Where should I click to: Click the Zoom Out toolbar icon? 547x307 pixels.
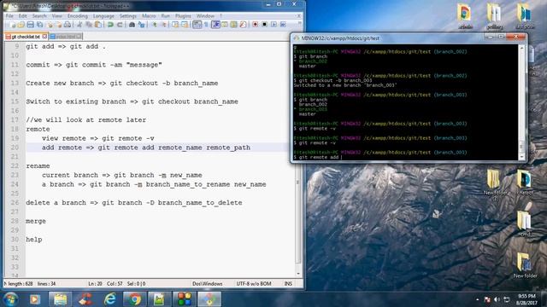tap(163, 25)
